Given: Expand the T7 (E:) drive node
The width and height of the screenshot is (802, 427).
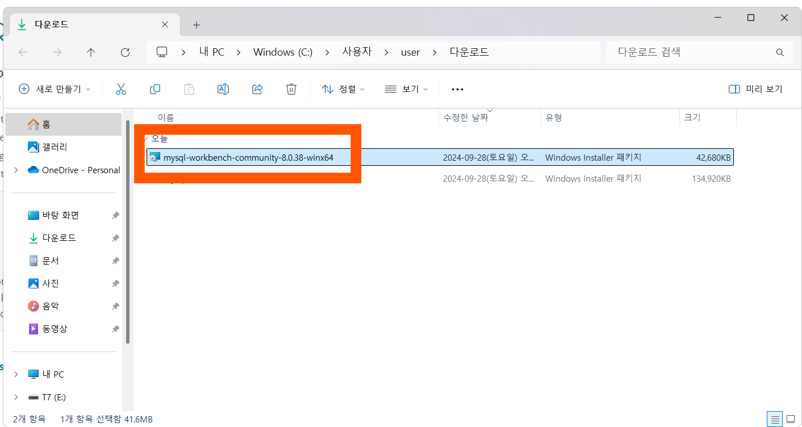Looking at the screenshot, I should click(16, 397).
